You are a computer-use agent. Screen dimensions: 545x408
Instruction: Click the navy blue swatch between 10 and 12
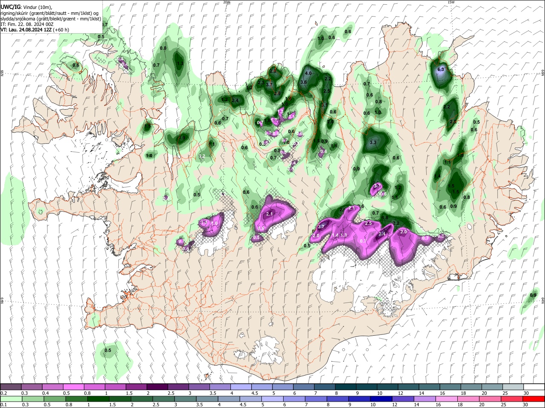[x=381, y=399]
